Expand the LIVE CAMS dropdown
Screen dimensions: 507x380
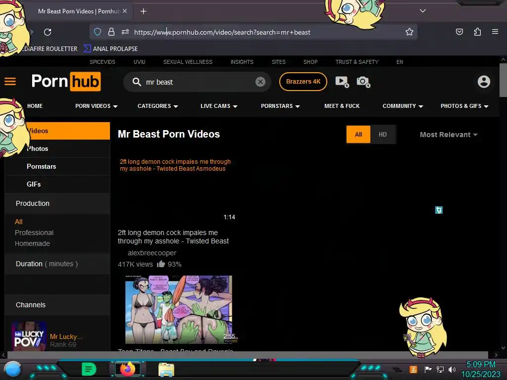(219, 106)
